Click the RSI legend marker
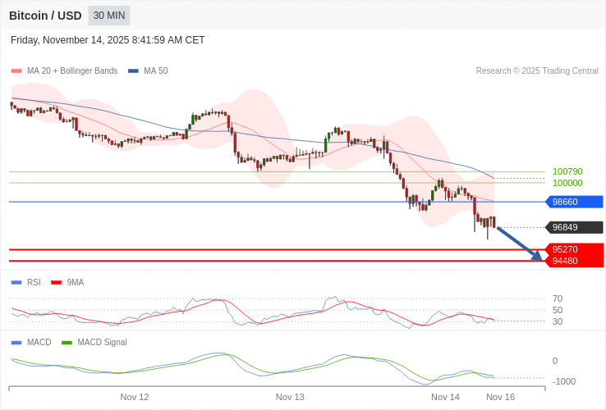606x410 pixels. [16, 283]
